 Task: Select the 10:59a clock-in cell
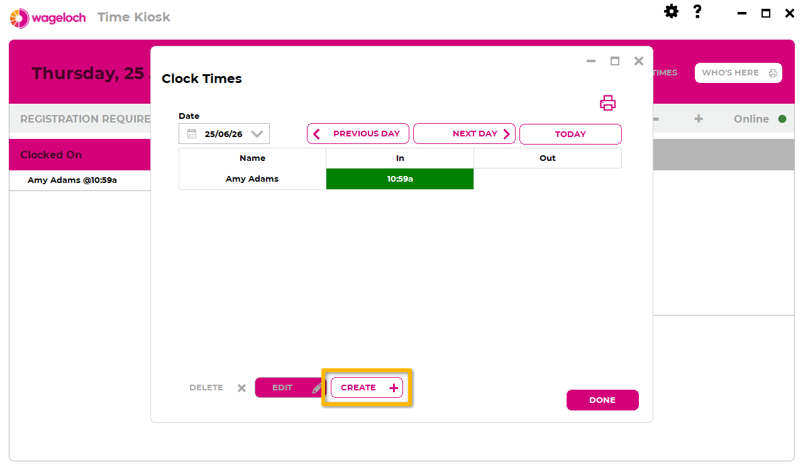click(400, 179)
